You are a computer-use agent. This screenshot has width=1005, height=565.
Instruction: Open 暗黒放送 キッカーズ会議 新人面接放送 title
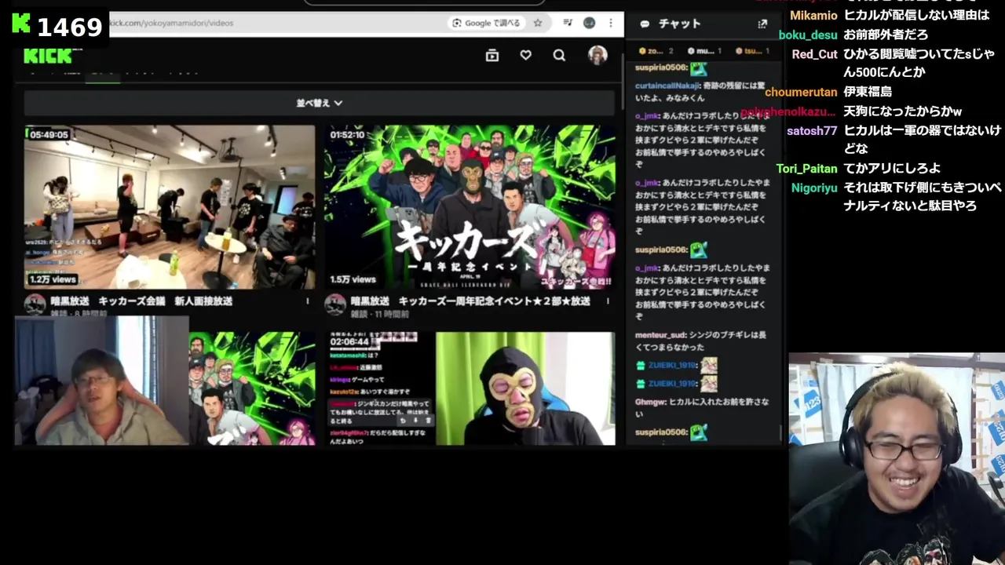(x=141, y=301)
